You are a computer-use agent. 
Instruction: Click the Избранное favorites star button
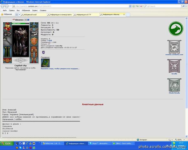click(7, 14)
